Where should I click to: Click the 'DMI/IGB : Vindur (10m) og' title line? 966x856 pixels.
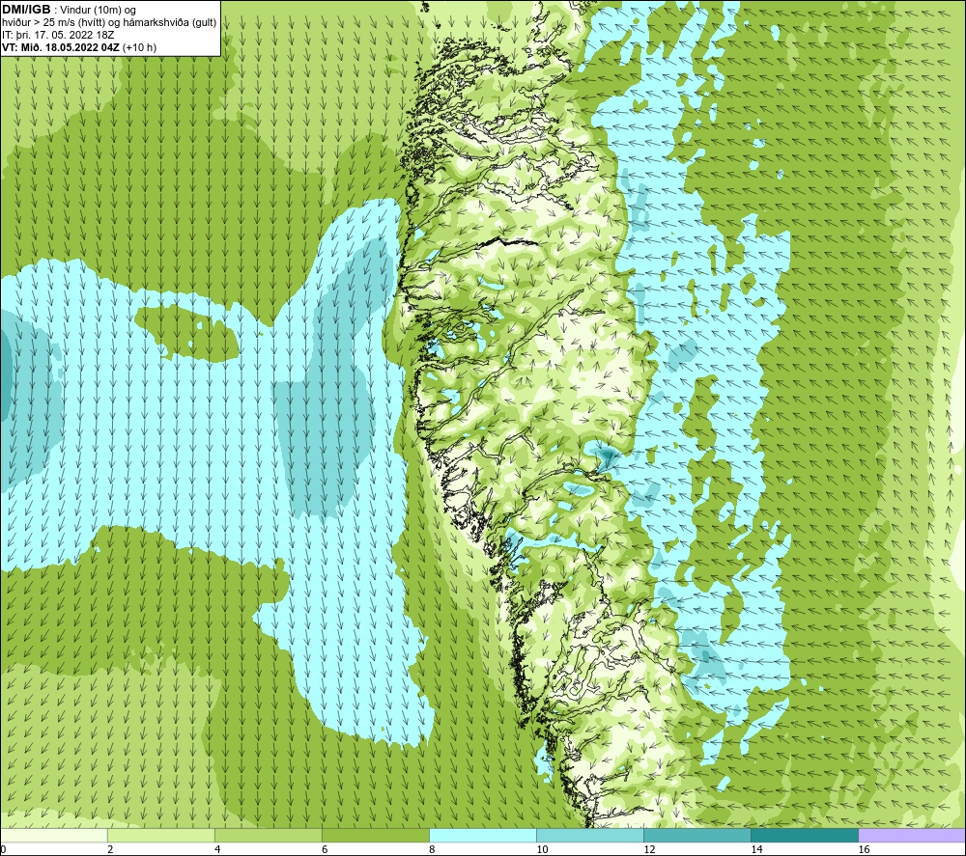[x=69, y=10]
